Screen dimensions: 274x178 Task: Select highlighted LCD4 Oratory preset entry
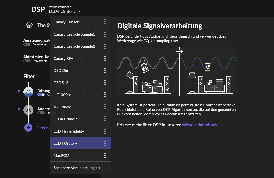(x=80, y=143)
